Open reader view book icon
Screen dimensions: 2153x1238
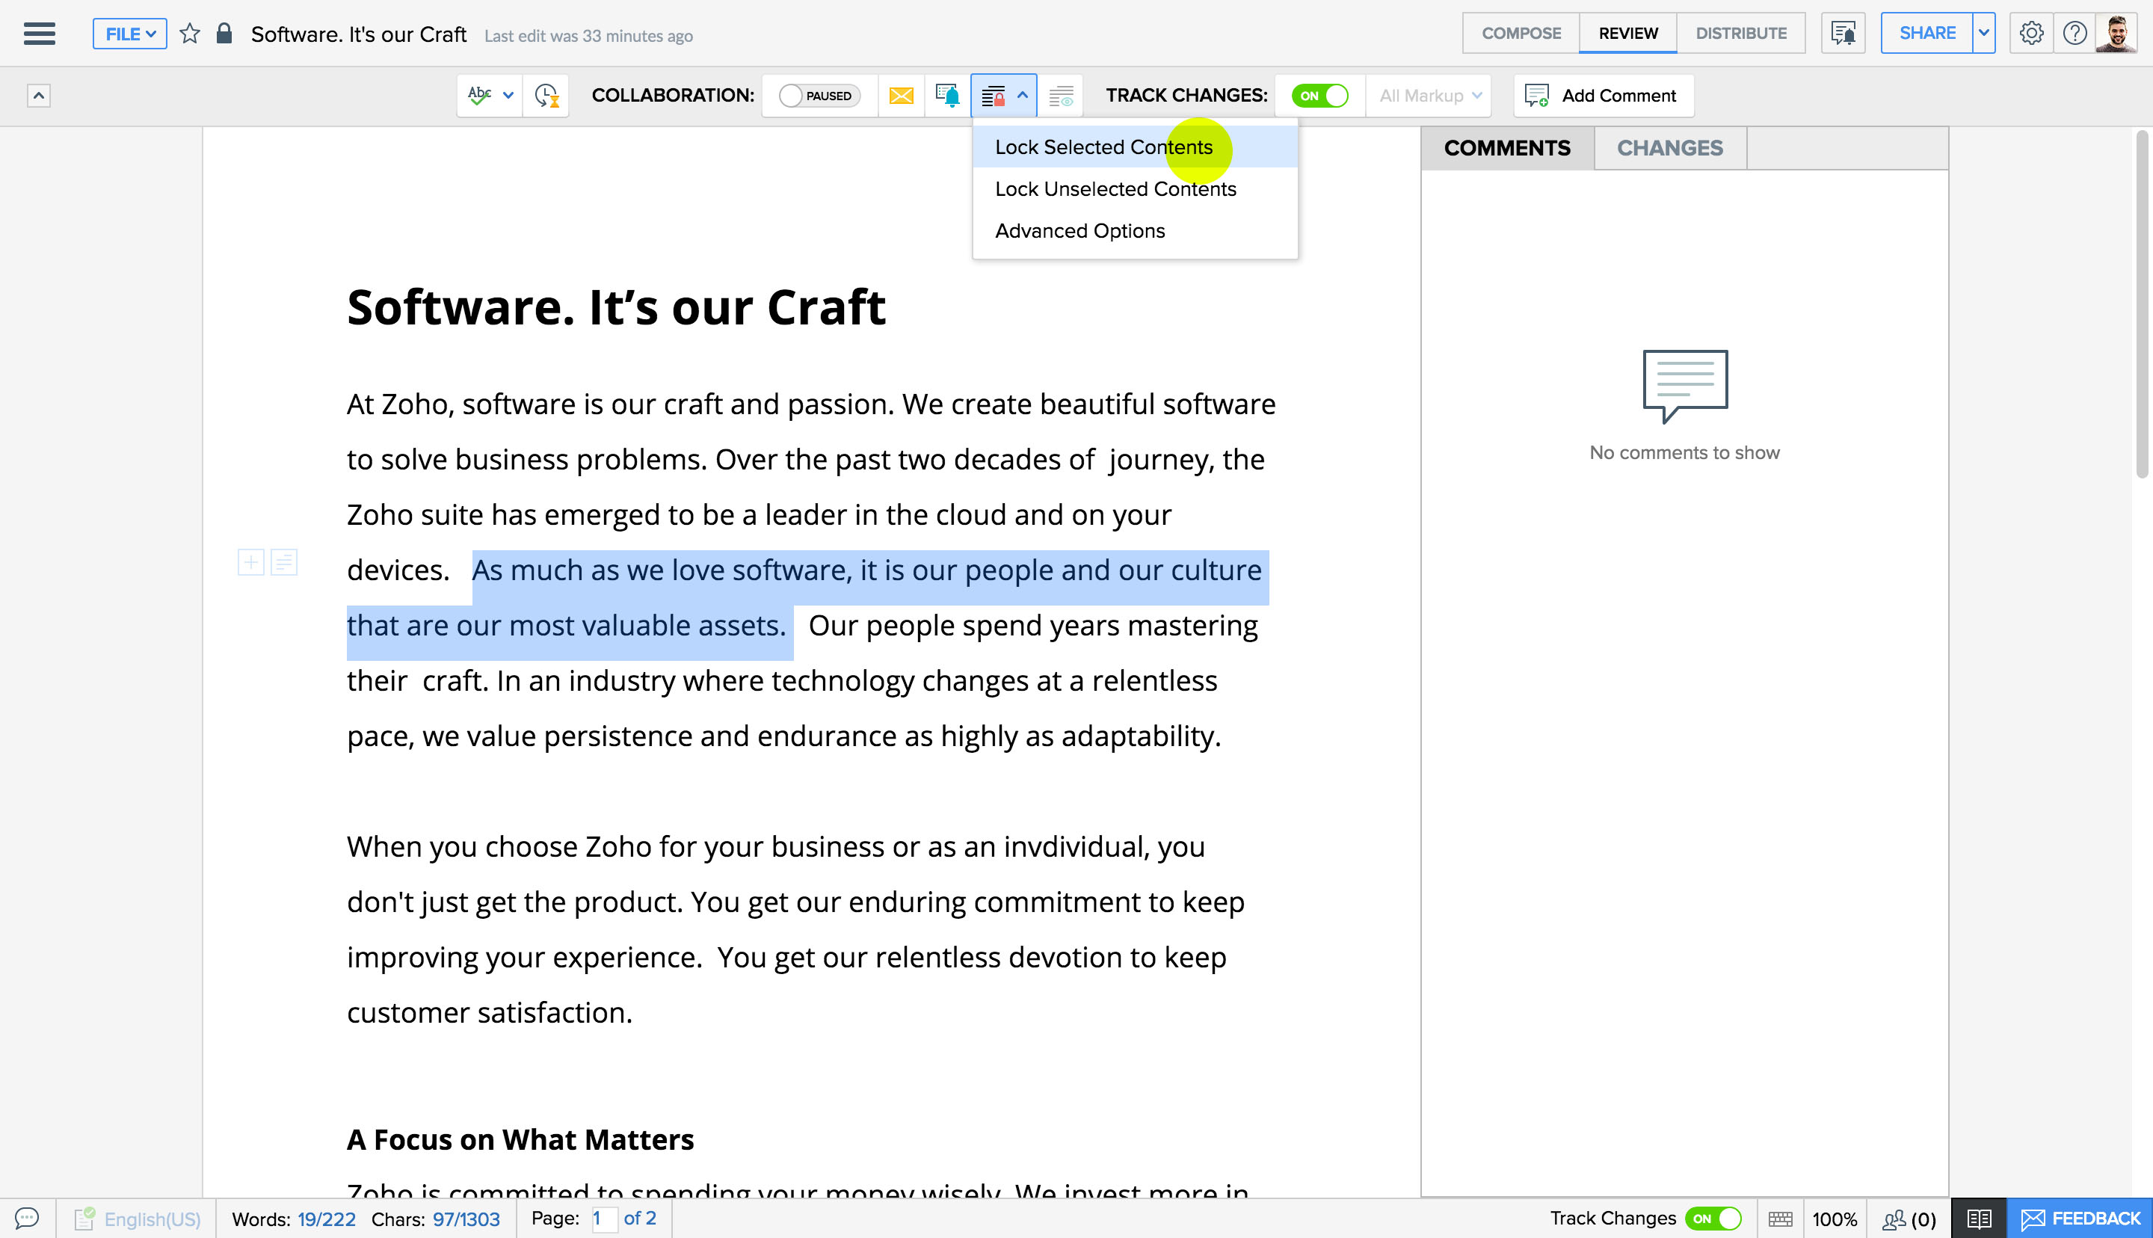click(1979, 1219)
